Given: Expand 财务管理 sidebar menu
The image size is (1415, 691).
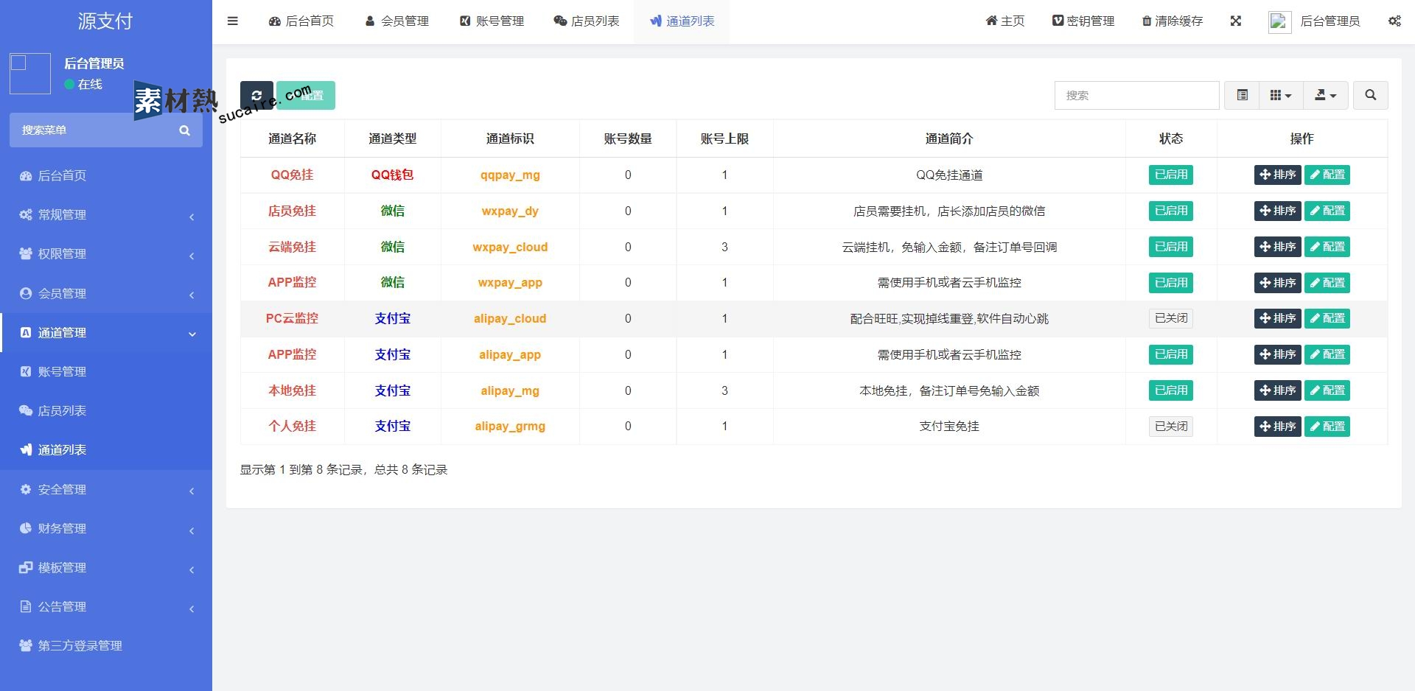Looking at the screenshot, I should point(106,528).
